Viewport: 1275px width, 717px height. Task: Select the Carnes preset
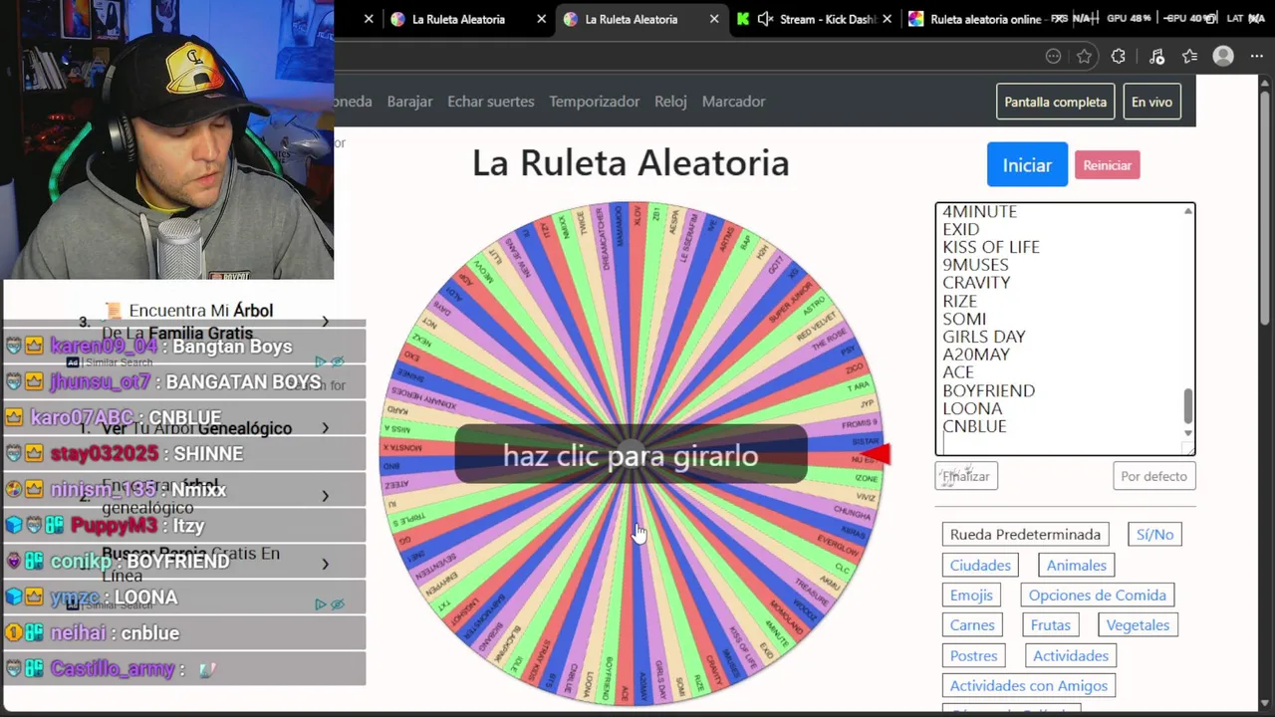point(972,625)
